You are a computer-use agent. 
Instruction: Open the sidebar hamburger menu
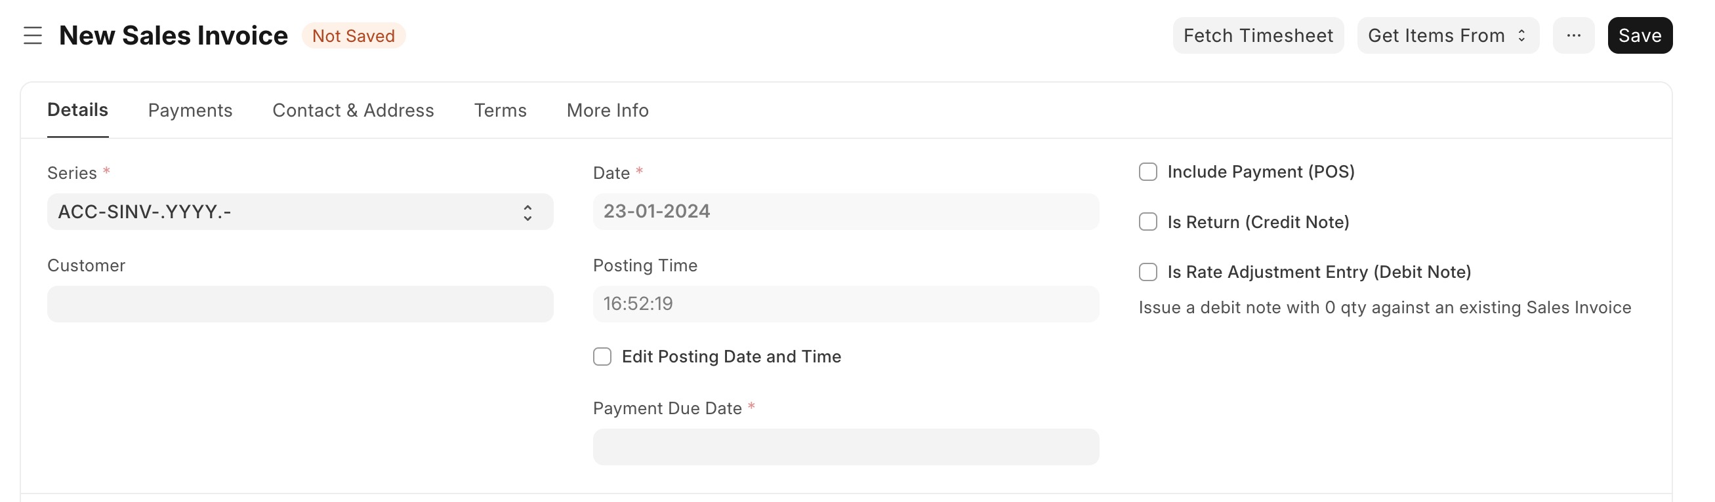click(x=33, y=36)
